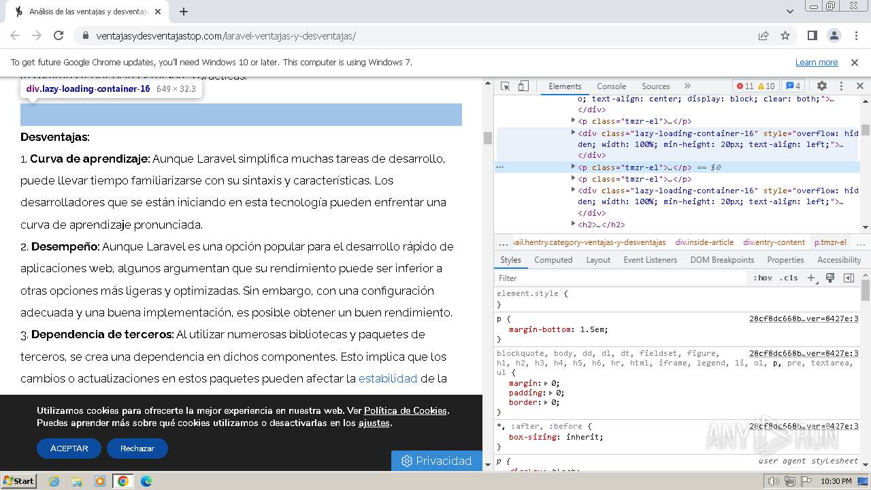Open the Computed styles tab
Image resolution: width=871 pixels, height=490 pixels.
click(x=553, y=260)
